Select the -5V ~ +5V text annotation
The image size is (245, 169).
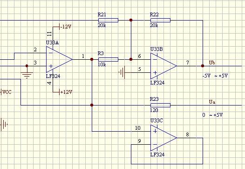pyautogui.click(x=215, y=76)
